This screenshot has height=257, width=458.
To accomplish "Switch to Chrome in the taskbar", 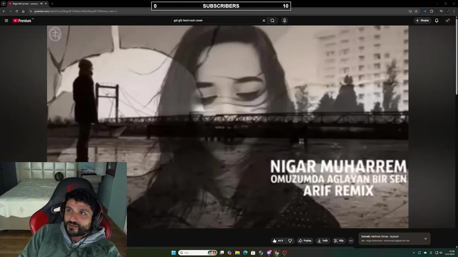I will pos(277,253).
